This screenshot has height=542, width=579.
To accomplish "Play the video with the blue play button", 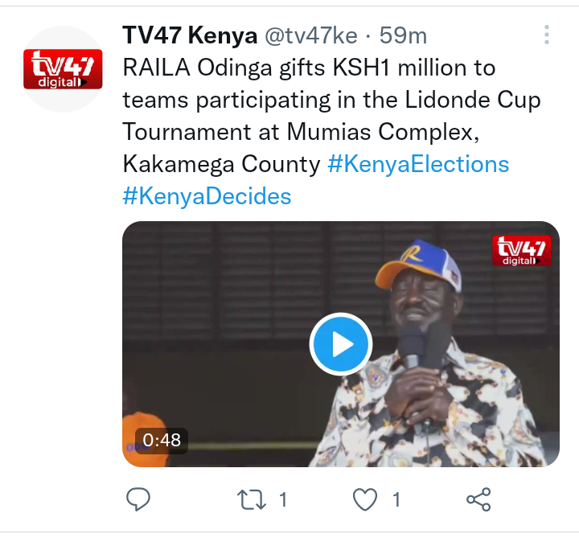I will click(x=340, y=343).
